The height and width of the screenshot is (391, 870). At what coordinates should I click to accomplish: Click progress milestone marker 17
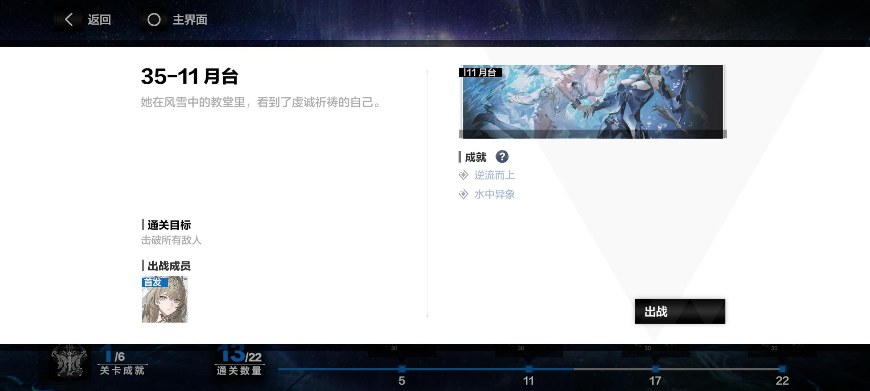coord(655,369)
